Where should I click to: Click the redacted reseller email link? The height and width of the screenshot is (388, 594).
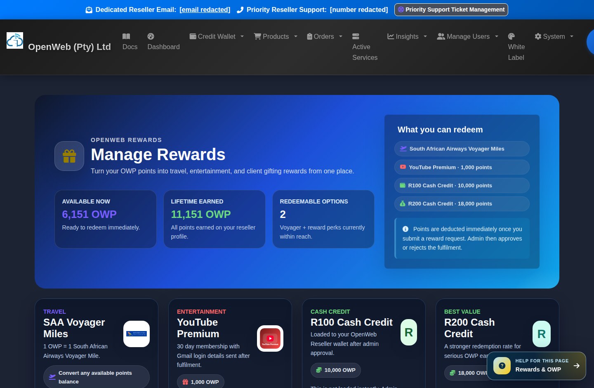tap(205, 9)
